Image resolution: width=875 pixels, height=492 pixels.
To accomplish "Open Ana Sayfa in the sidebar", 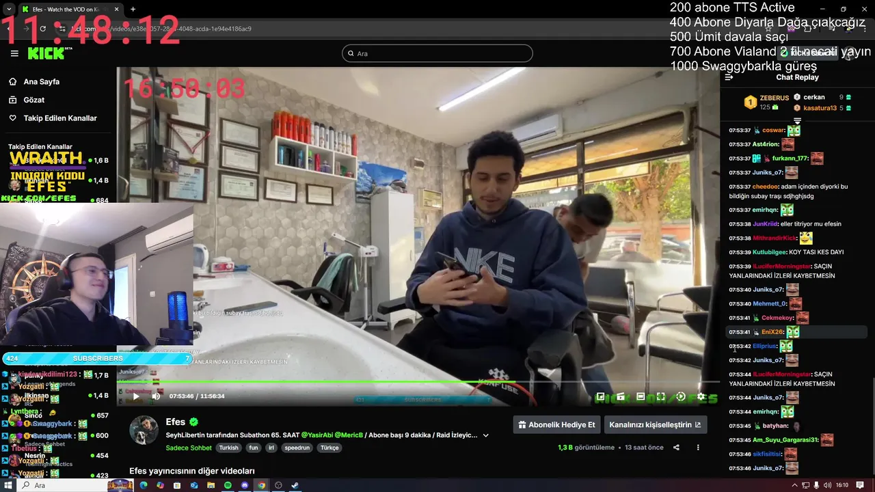I will click(42, 81).
